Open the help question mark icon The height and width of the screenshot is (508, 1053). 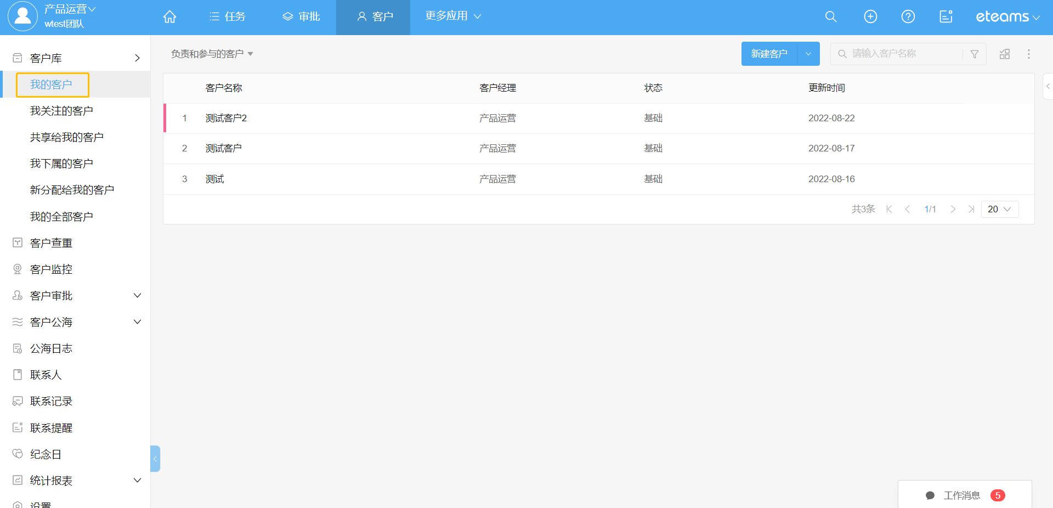point(908,17)
